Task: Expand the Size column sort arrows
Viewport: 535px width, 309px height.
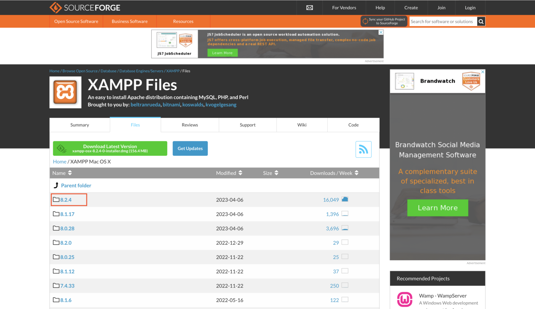Action: (x=276, y=173)
